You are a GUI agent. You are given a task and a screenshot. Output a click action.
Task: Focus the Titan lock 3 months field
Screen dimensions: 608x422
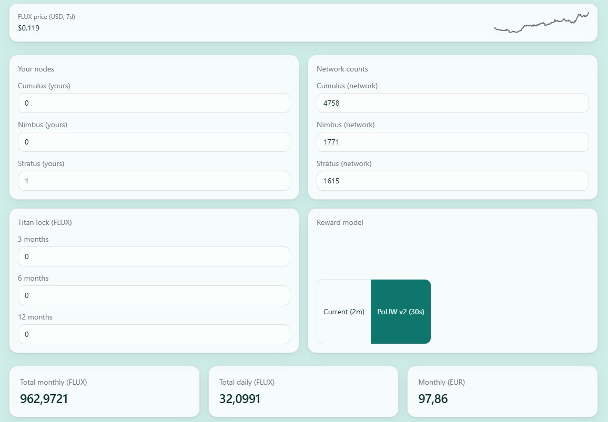(x=154, y=256)
